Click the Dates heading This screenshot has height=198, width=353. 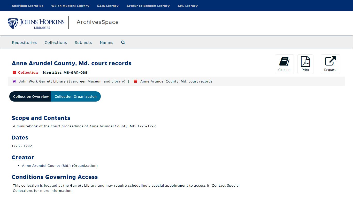[x=20, y=138]
